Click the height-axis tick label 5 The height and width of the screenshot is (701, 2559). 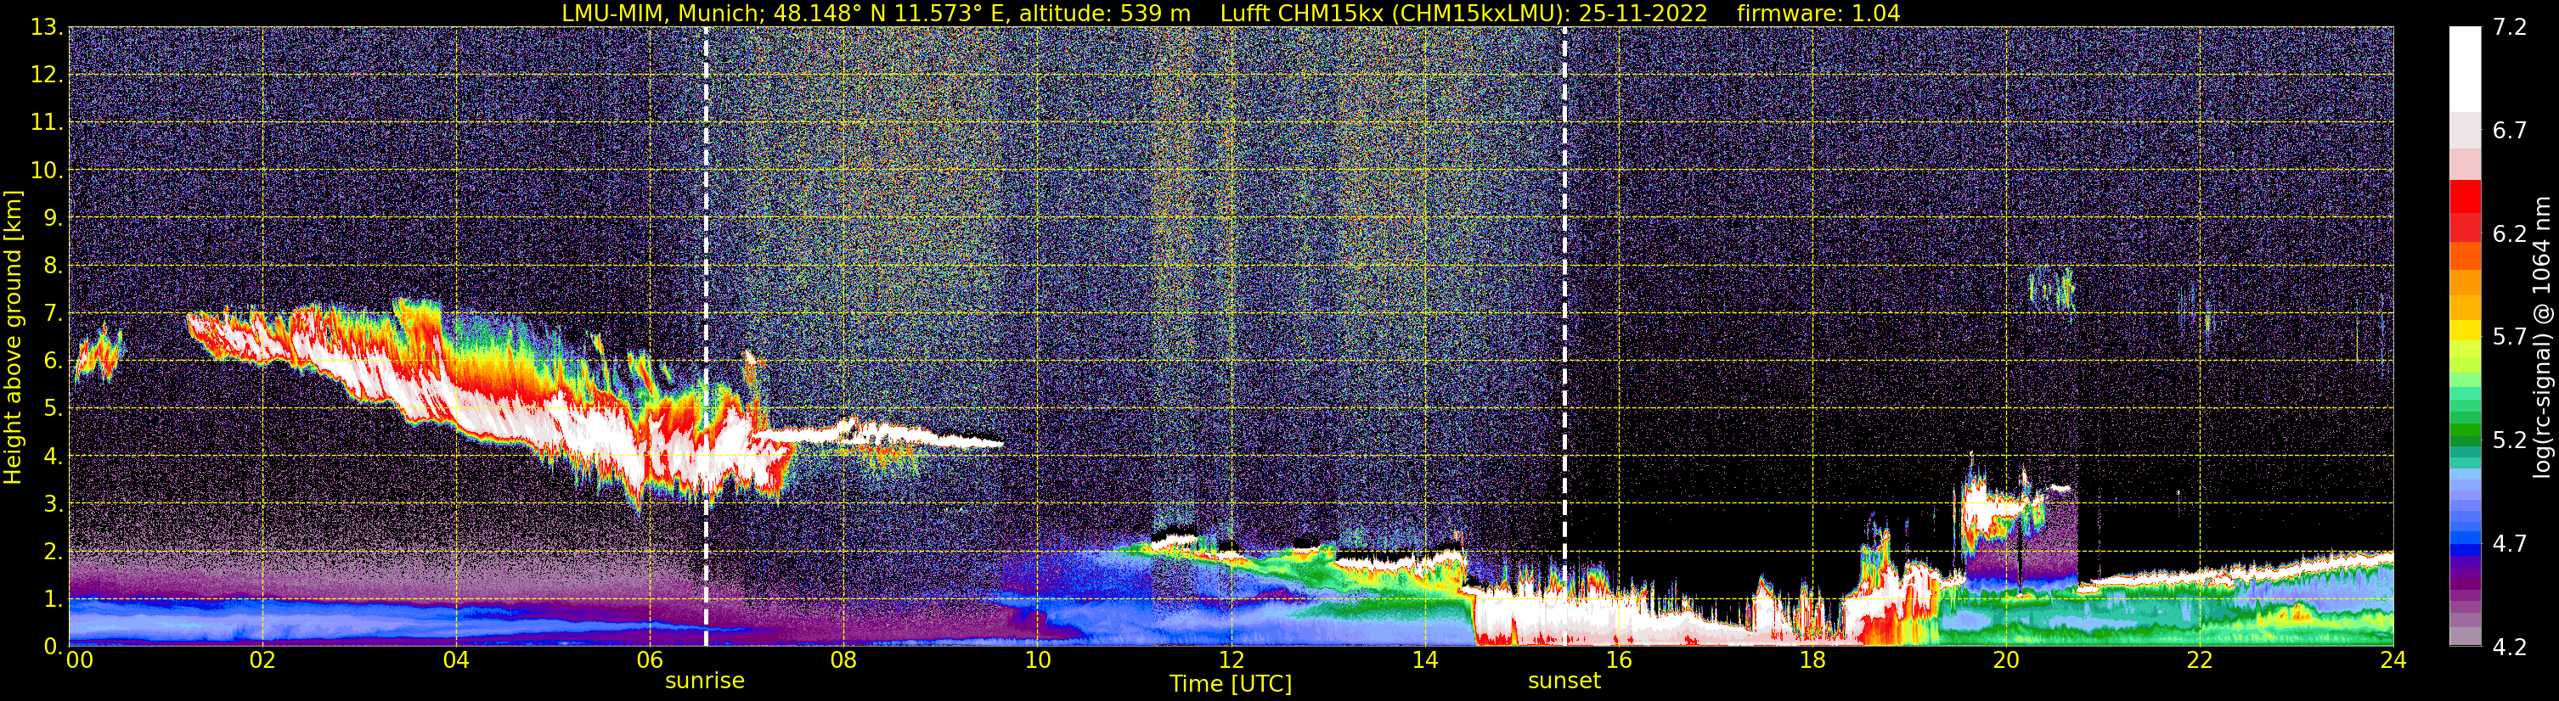52,409
